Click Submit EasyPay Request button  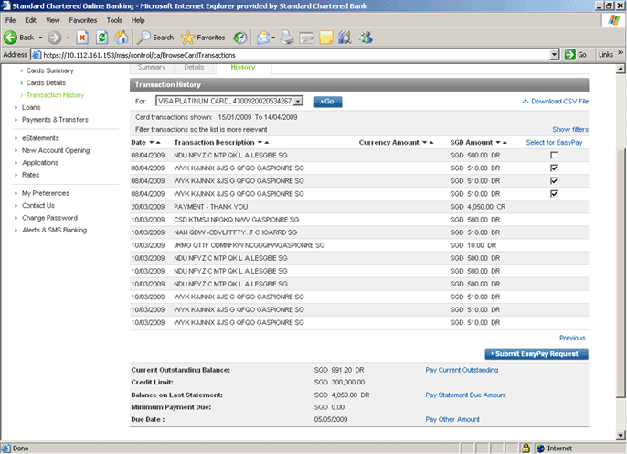point(537,354)
